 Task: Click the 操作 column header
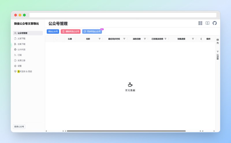pyautogui.click(x=208, y=39)
